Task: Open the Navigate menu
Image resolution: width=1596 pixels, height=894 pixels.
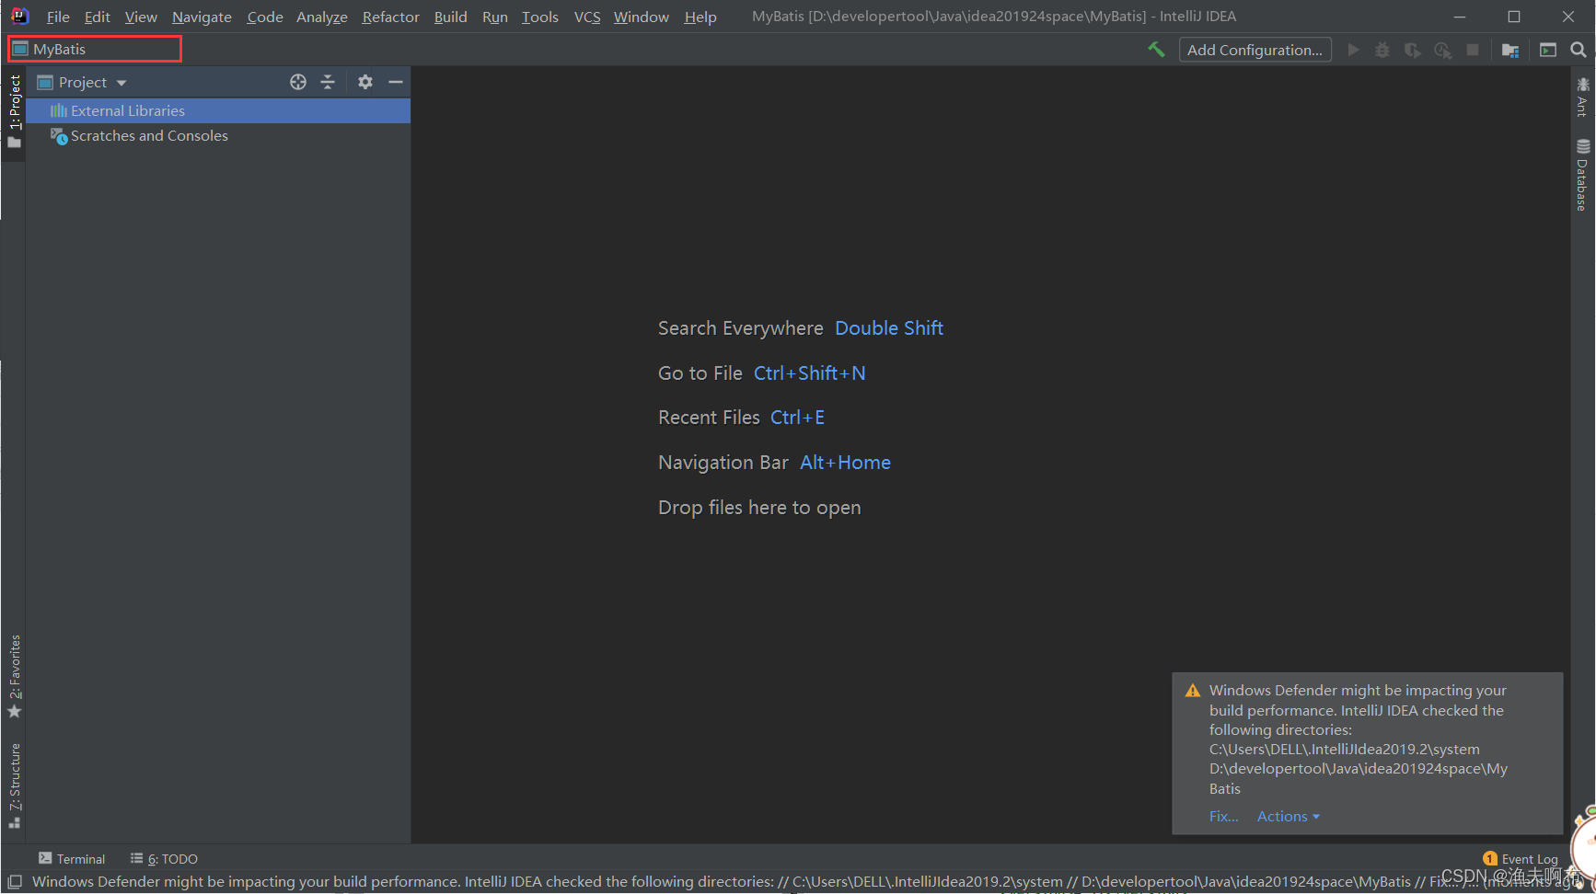Action: 202,17
